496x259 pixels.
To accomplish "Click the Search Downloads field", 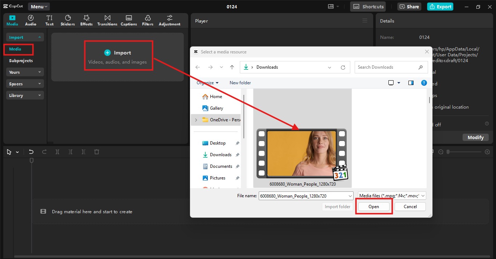I will tap(391, 67).
